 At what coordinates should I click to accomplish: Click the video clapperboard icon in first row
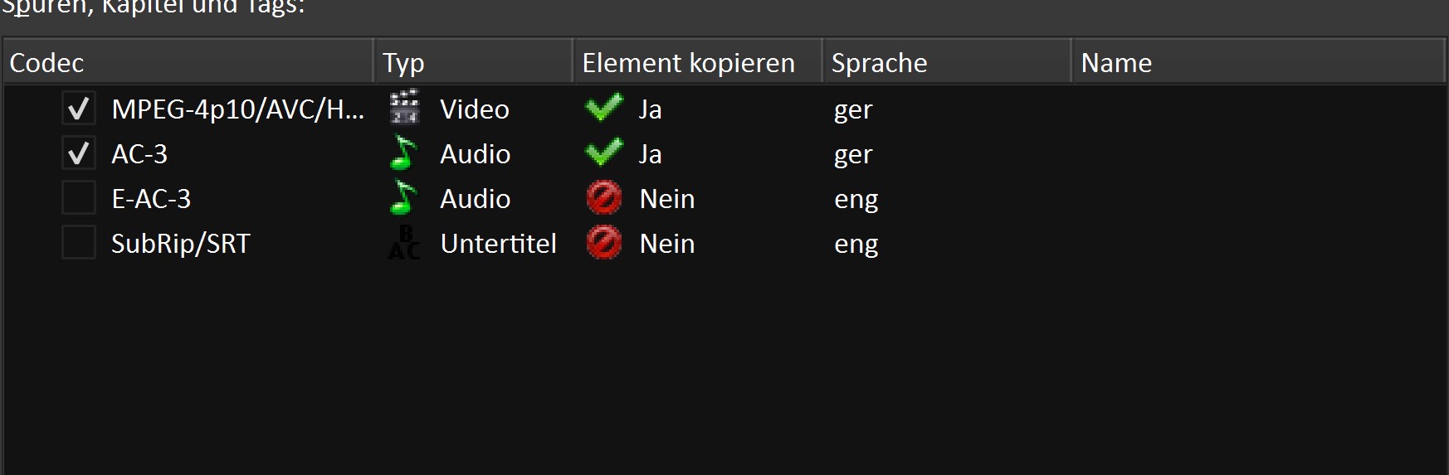[404, 108]
